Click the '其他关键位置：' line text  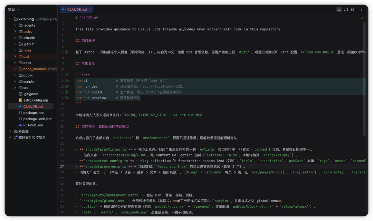point(86,184)
